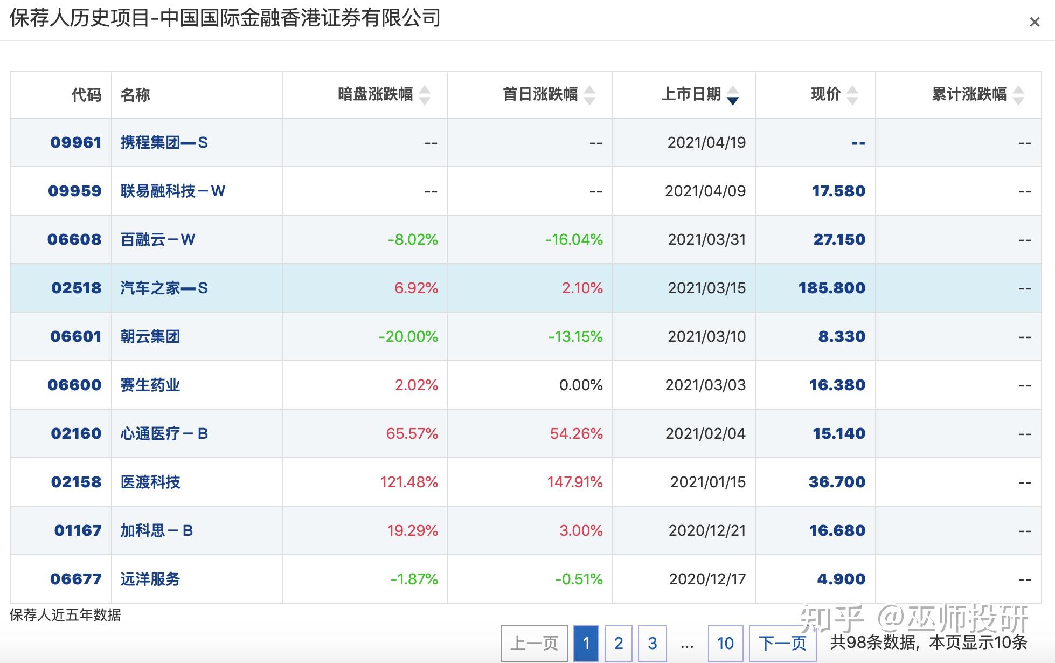1055x663 pixels.
Task: Click the 代码 column header
Action: [87, 95]
